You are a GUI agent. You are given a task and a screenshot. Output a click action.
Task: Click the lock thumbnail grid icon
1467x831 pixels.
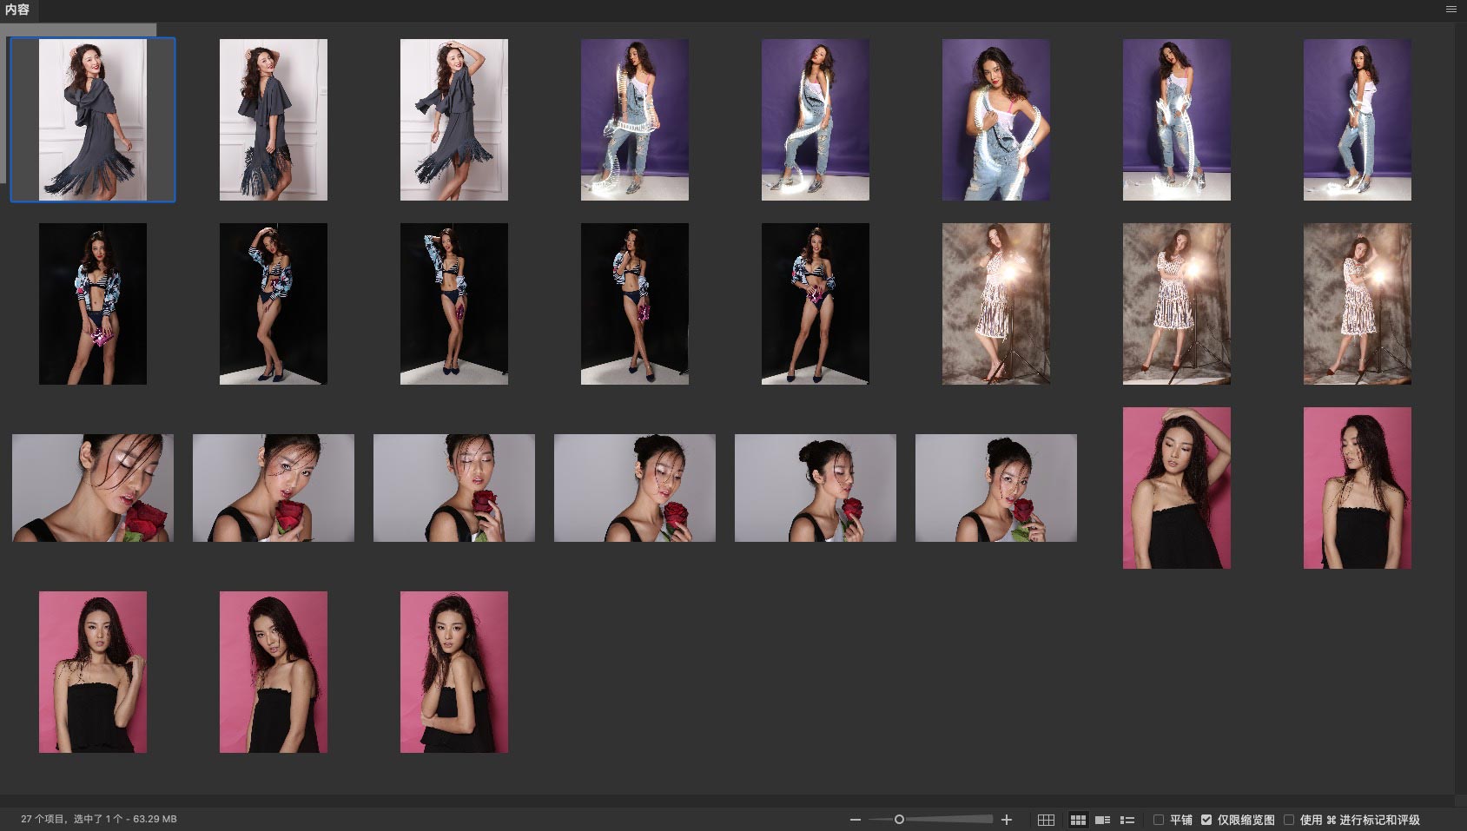click(x=1046, y=820)
